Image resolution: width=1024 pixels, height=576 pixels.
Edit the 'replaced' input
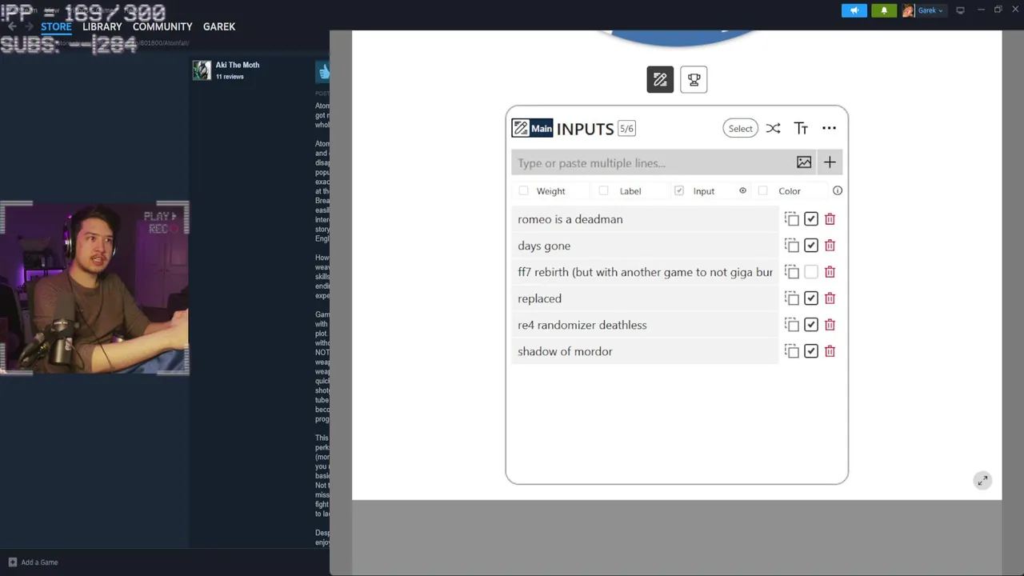click(x=645, y=298)
